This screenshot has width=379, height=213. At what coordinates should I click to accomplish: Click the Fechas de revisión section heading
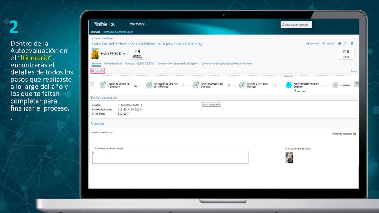(104, 98)
